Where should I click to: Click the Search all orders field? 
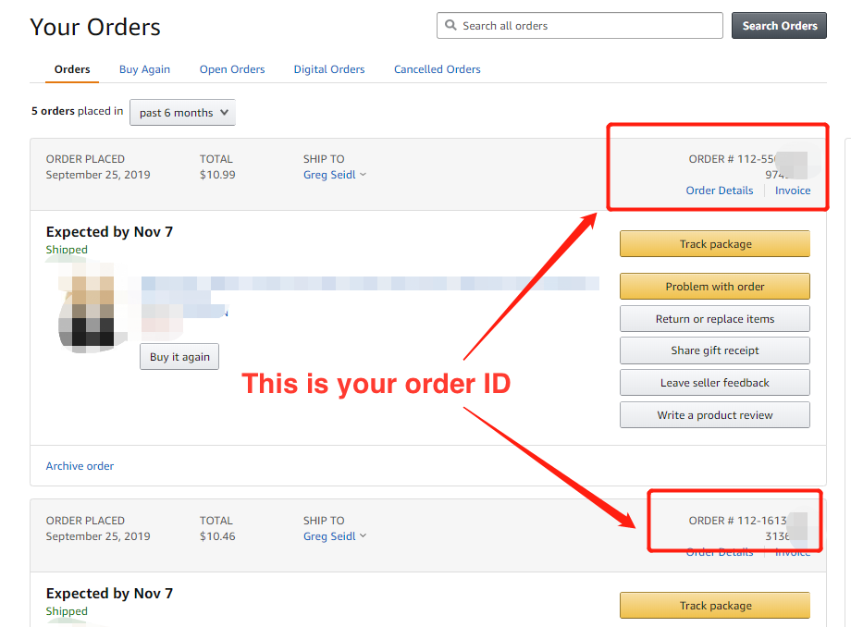tap(580, 26)
